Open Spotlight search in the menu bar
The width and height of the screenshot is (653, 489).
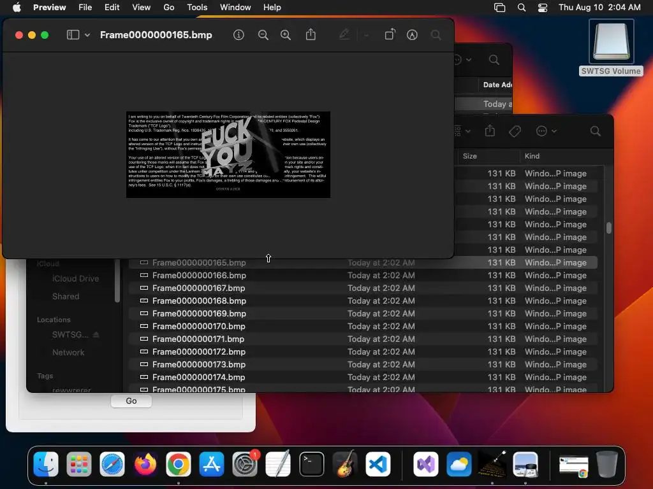pos(522,8)
